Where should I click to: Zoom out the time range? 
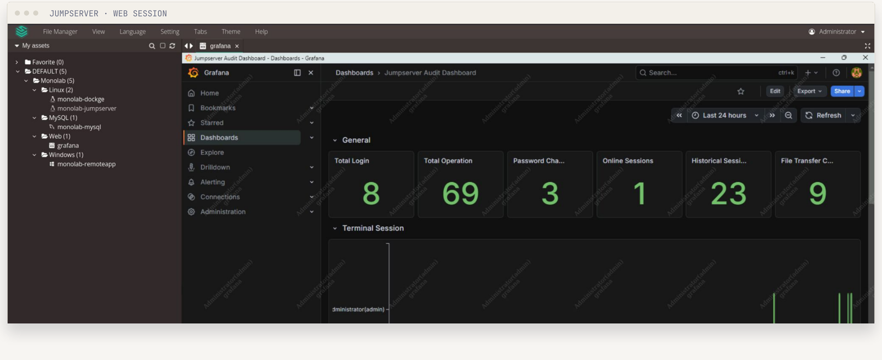point(788,116)
